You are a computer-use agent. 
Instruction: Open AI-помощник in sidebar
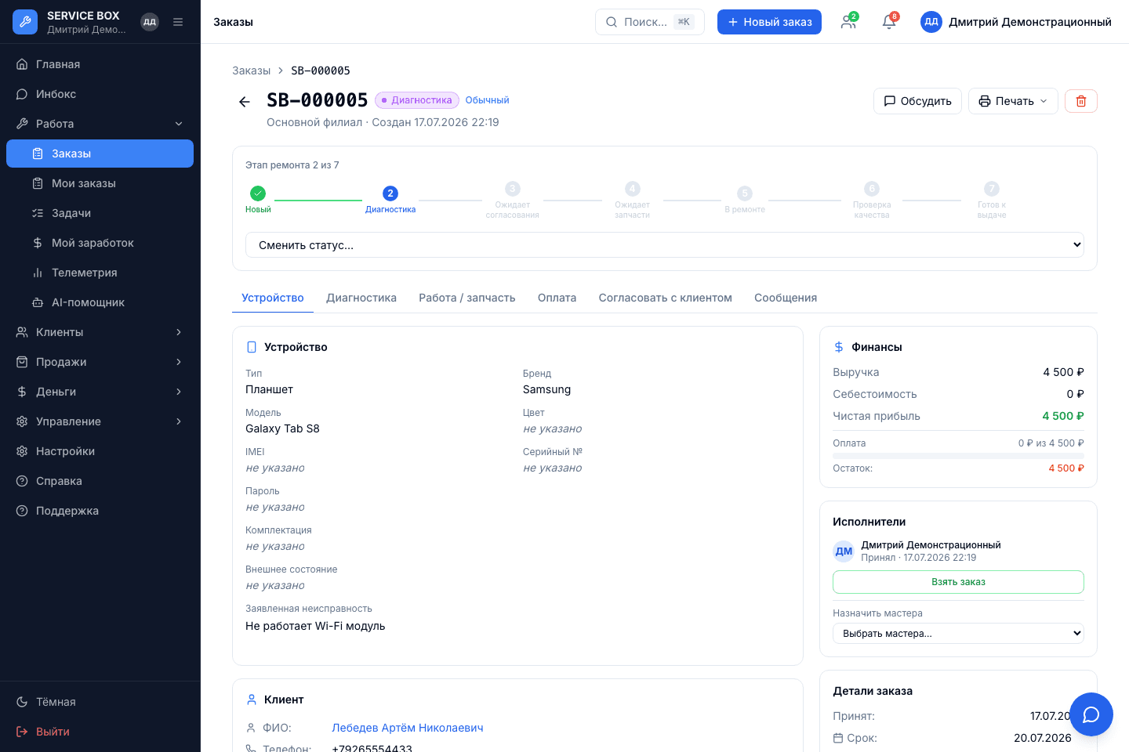[100, 302]
